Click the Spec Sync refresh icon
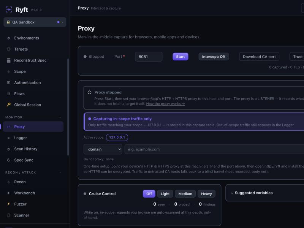Viewport: 304px width, 228px height. pos(8,160)
